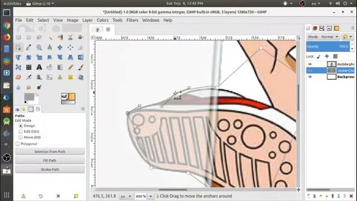This screenshot has height=201, width=357.
Task: Hide the selected Jackie-Chan layer eye
Action: click(310, 70)
